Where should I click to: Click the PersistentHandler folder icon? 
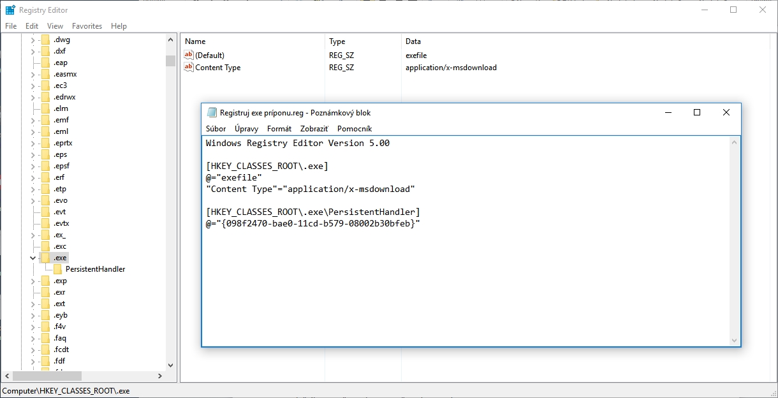tap(57, 269)
